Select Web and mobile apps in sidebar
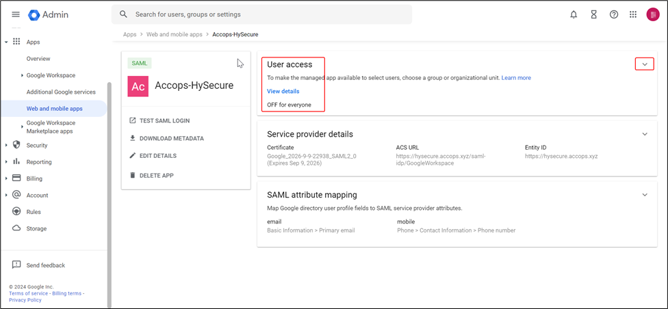Screen dimensions: 668x309 tap(54, 108)
